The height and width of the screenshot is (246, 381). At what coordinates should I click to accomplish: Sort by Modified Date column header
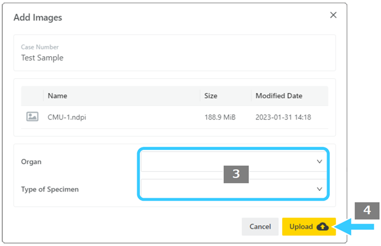click(279, 95)
